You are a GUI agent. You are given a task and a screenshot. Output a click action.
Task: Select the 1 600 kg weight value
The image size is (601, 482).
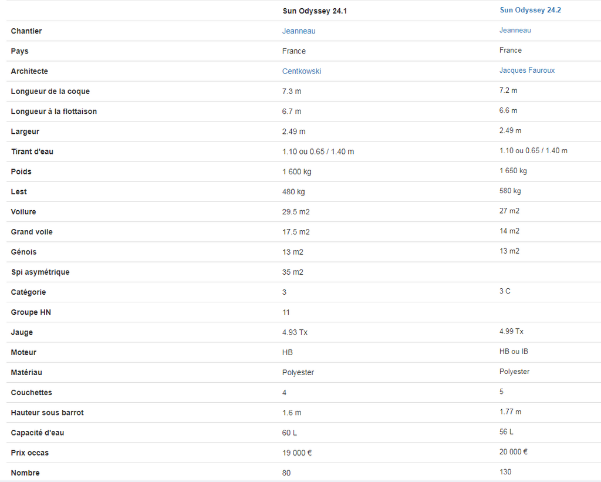coord(297,172)
